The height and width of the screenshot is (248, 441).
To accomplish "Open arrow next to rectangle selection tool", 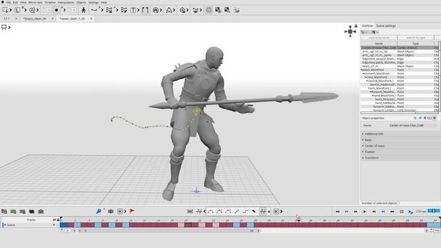I will [x=10, y=10].
